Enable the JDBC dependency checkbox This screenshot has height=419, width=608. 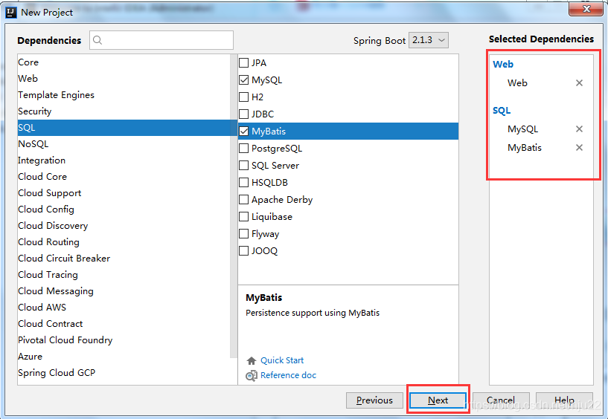point(243,114)
